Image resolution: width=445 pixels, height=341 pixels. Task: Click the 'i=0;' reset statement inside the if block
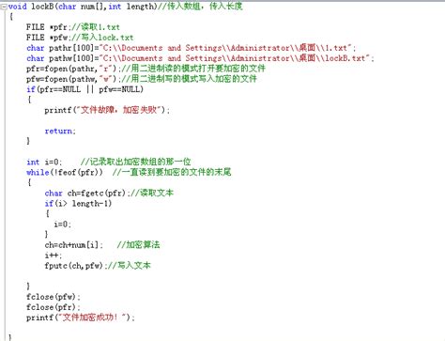63,225
